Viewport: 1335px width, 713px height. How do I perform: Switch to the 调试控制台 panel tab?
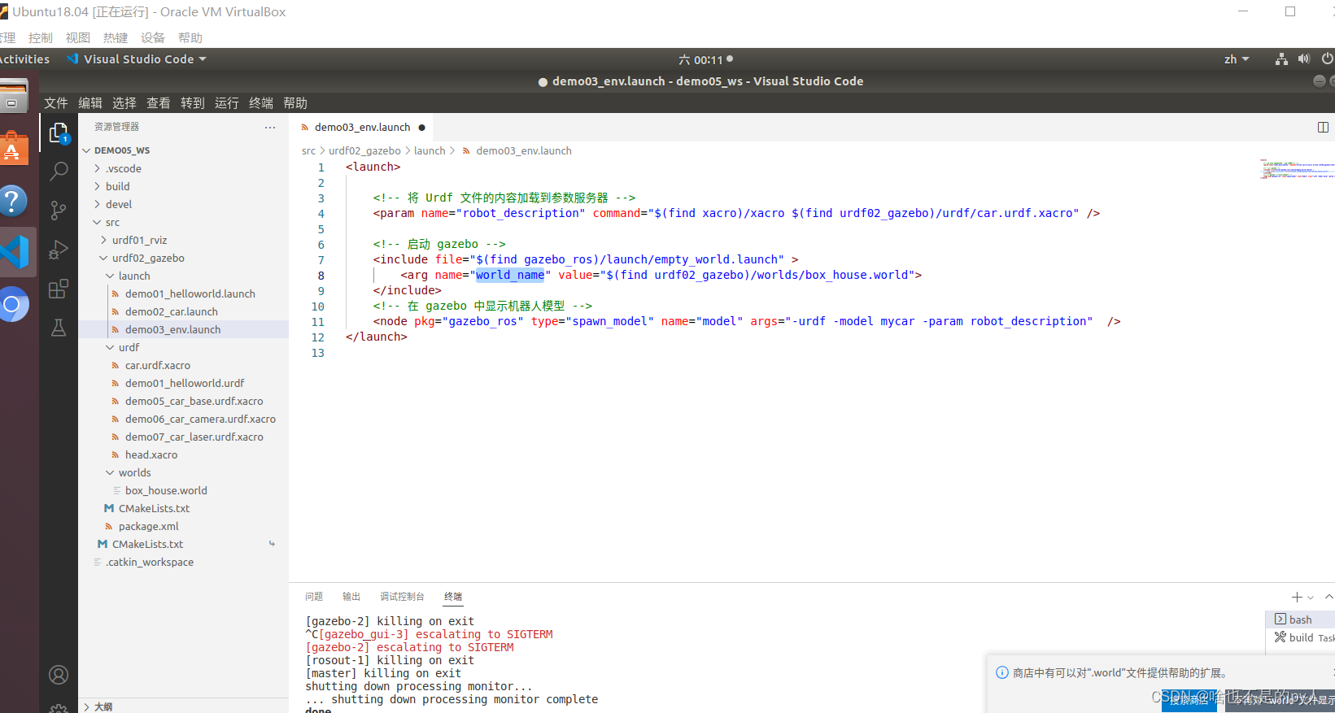click(x=402, y=597)
